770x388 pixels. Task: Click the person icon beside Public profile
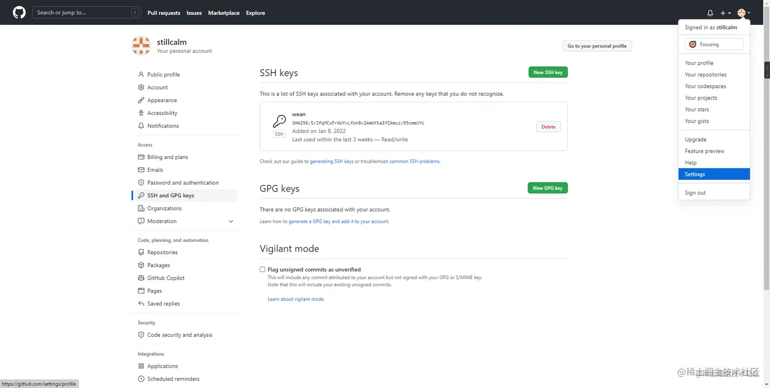[x=141, y=74]
